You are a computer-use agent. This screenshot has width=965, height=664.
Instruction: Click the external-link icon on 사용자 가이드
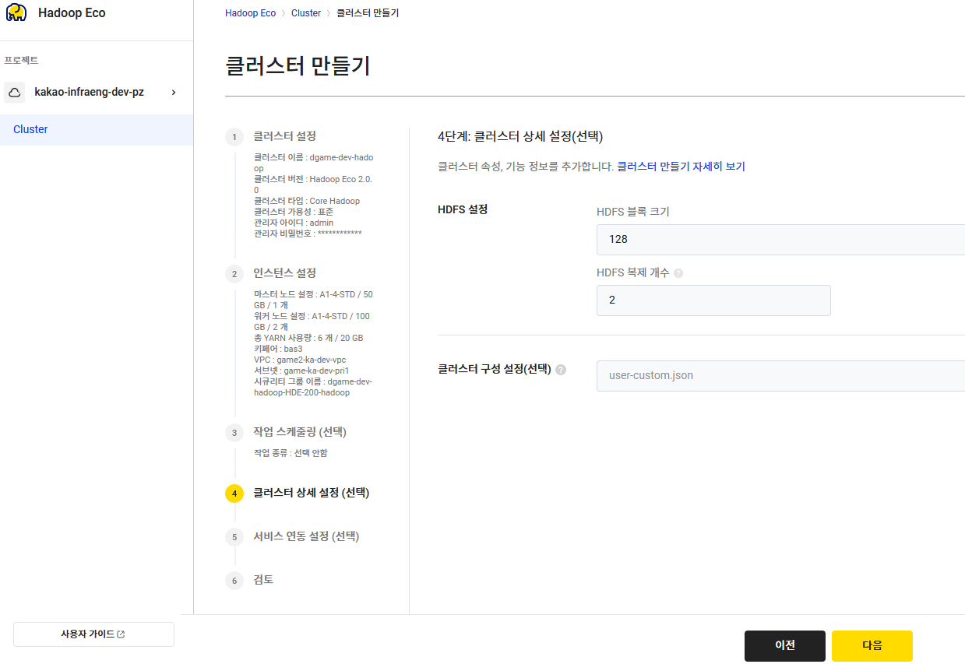[x=119, y=634]
